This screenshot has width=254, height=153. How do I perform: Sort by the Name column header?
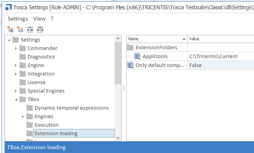coord(157,39)
